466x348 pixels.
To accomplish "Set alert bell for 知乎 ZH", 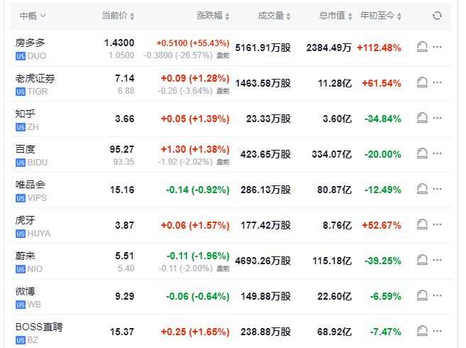I will coord(422,118).
